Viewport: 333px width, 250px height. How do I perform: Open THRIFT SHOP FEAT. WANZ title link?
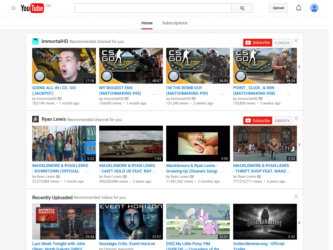[261, 168]
